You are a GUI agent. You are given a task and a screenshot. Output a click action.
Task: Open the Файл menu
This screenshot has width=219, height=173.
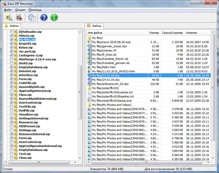coord(8,10)
